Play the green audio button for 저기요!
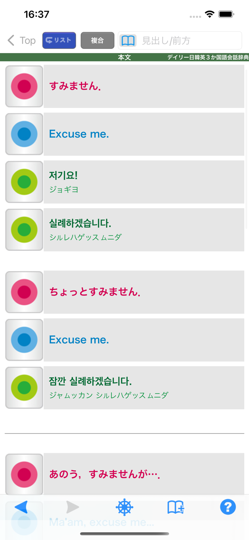 point(24,182)
